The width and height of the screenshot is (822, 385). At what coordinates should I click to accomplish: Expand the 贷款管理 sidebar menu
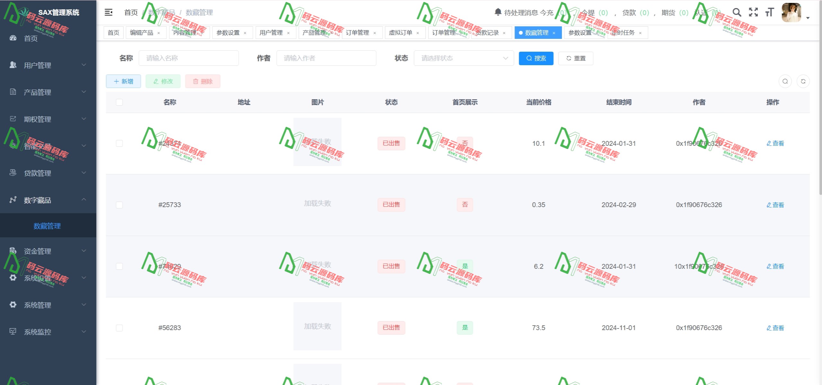tap(48, 173)
